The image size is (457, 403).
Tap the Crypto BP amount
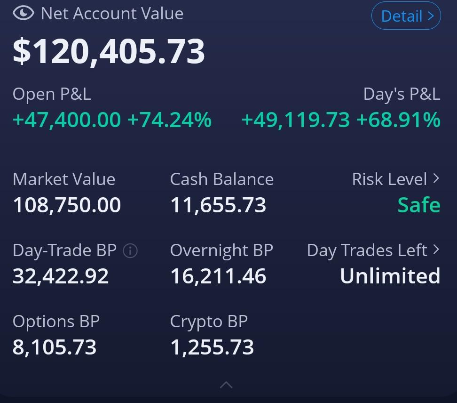coord(212,347)
